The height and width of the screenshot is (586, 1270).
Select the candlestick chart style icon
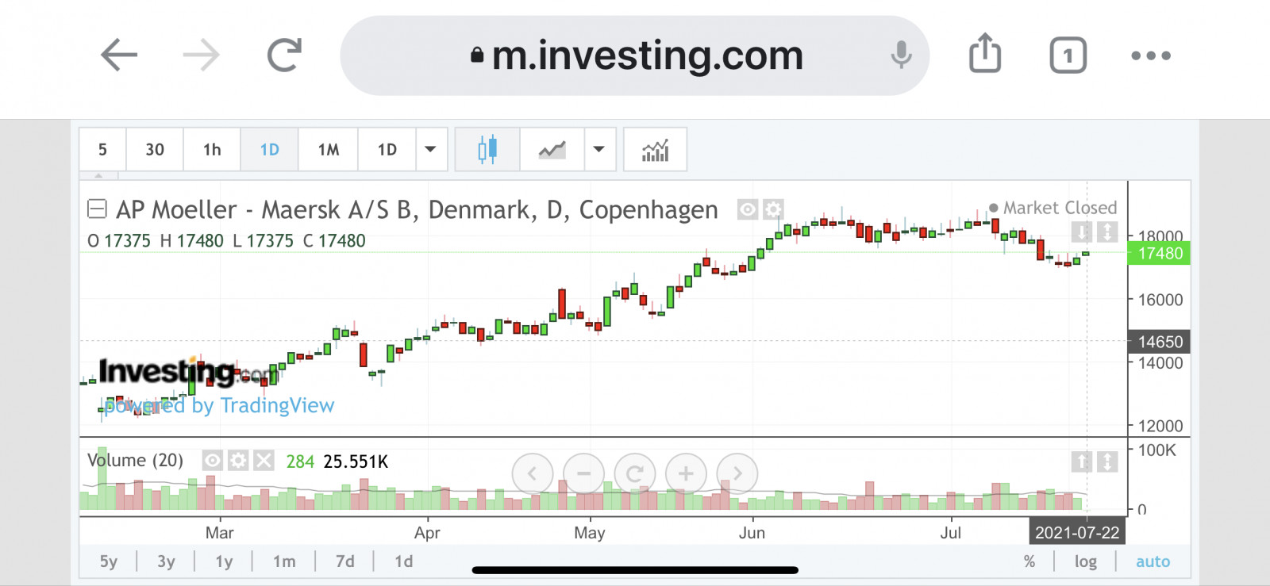487,149
